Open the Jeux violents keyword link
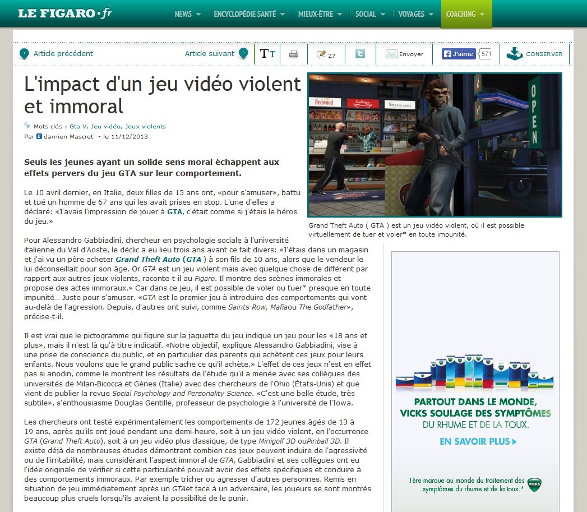Viewport: 587px width, 512px height. coord(145,127)
